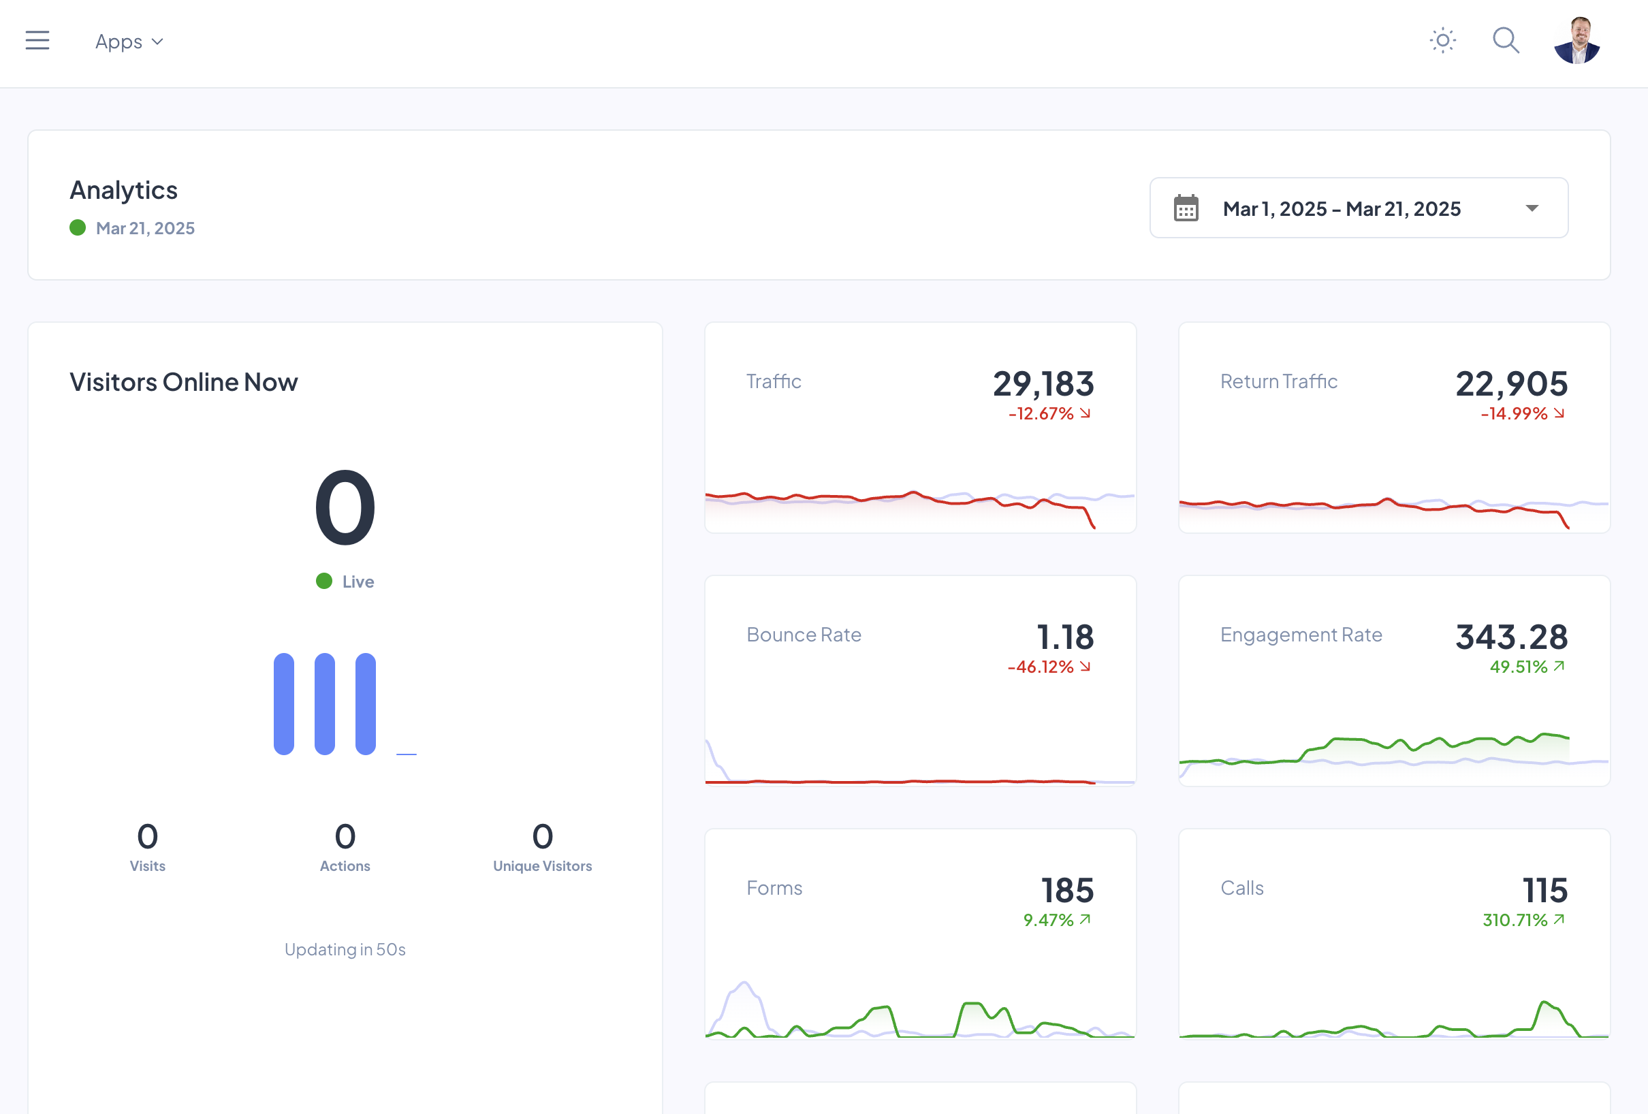Click the 343.28 engagement value
Screen dimensions: 1648x1114
pyautogui.click(x=1511, y=637)
